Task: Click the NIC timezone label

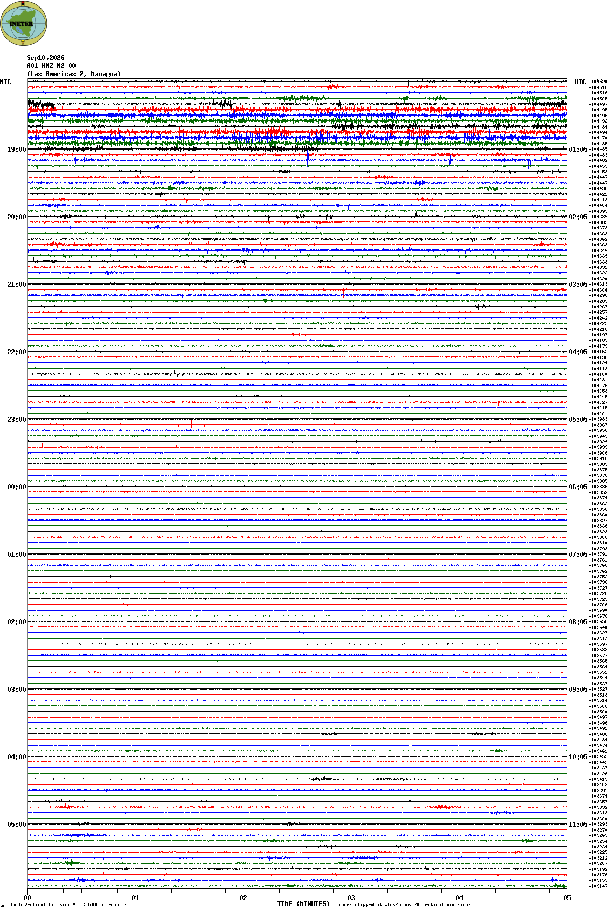Action: [x=5, y=82]
